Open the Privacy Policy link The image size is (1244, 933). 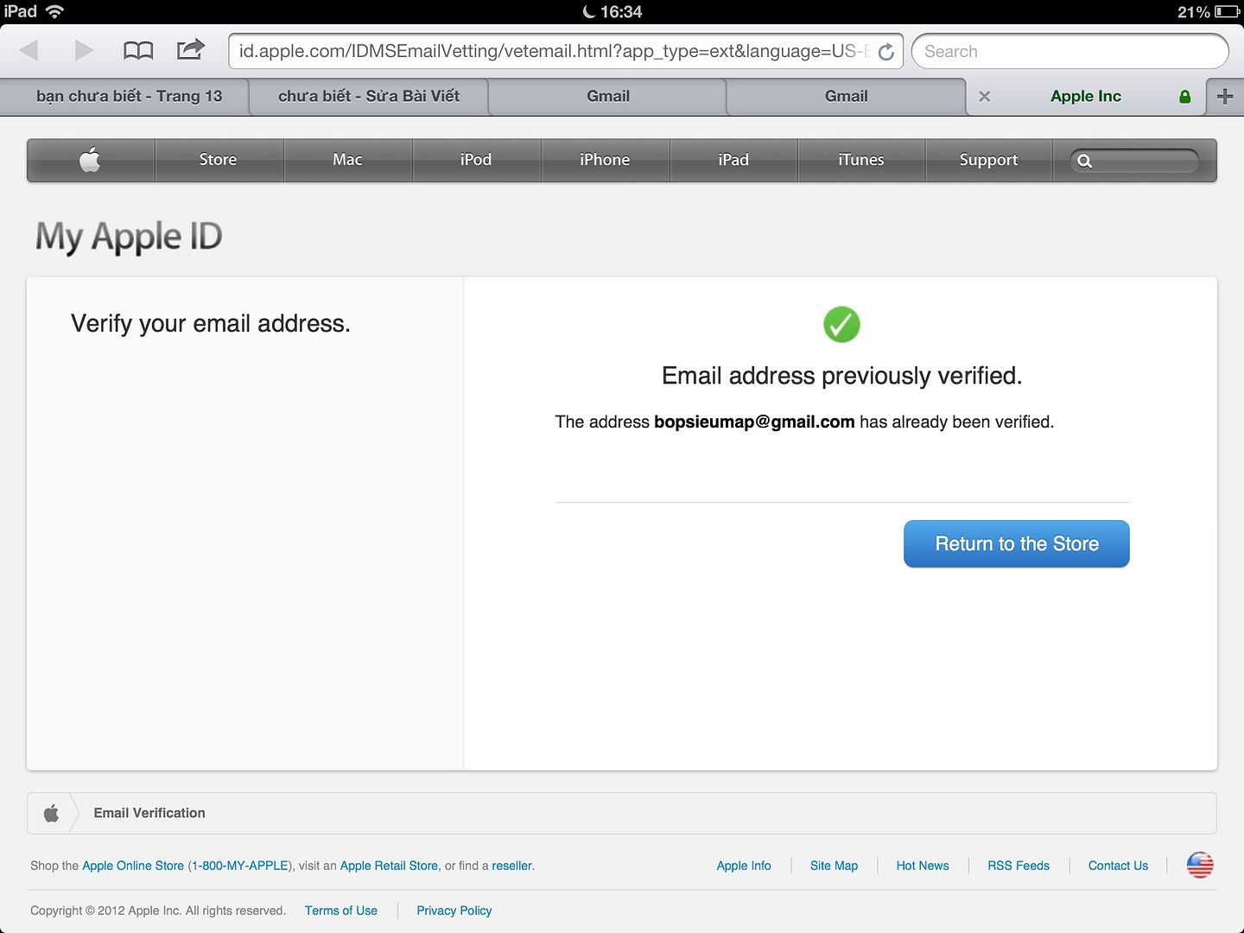[x=454, y=911]
